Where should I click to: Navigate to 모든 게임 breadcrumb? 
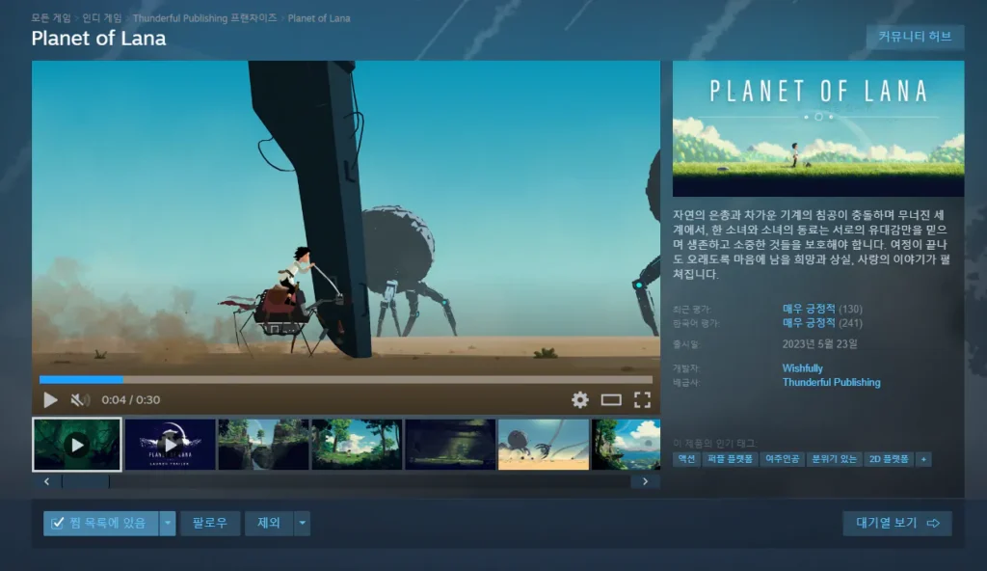click(51, 18)
